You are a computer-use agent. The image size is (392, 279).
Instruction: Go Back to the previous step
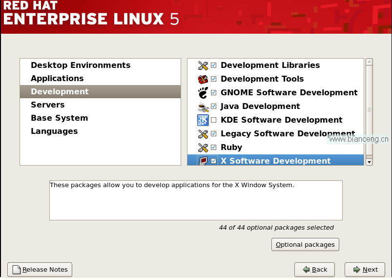click(x=314, y=270)
